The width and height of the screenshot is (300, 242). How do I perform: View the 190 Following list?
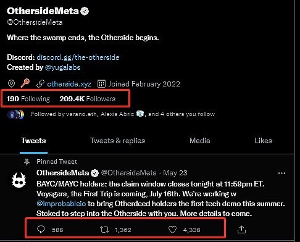[28, 99]
